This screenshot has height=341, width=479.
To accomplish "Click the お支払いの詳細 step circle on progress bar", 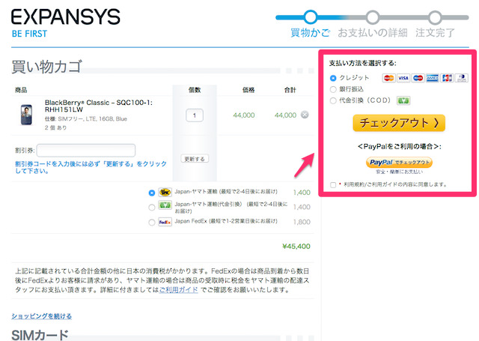I will pyautogui.click(x=373, y=17).
